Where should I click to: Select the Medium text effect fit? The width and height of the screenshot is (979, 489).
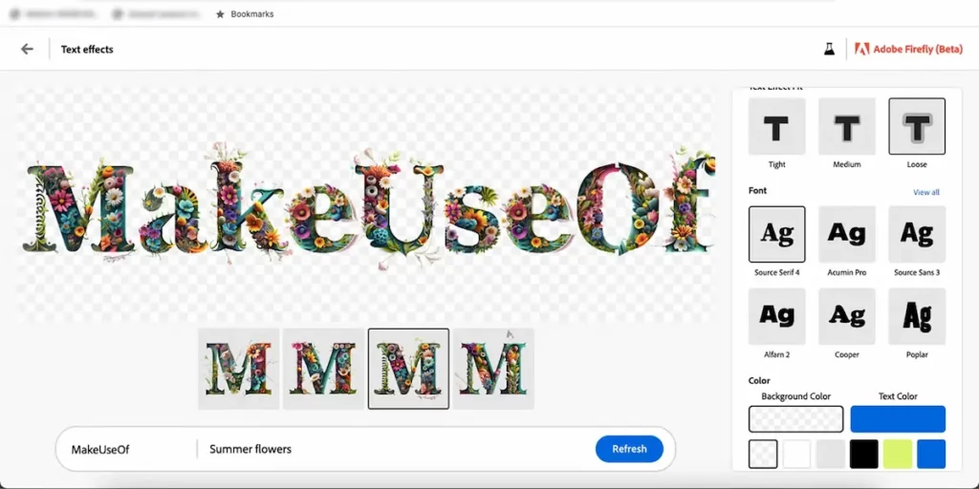tap(847, 127)
